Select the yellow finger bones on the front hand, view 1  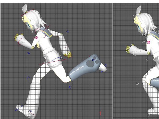click(x=16, y=37)
